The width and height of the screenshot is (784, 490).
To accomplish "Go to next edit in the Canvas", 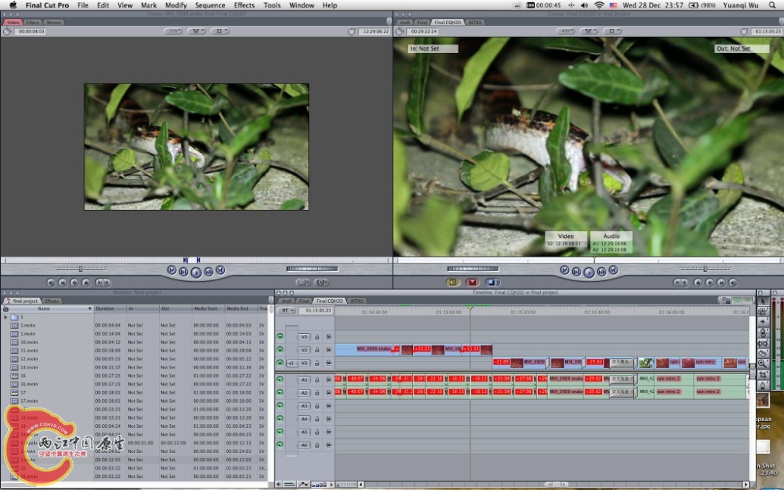I will [614, 270].
